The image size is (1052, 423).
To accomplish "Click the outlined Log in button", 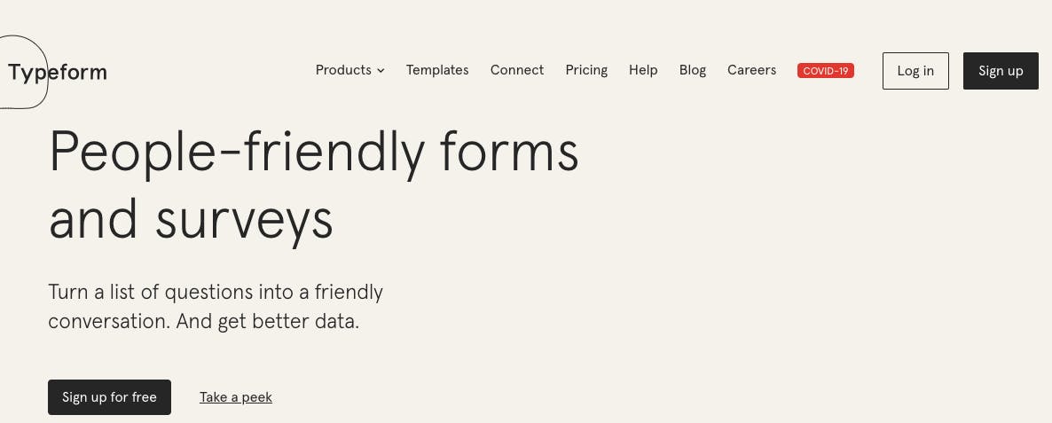I will (x=915, y=71).
